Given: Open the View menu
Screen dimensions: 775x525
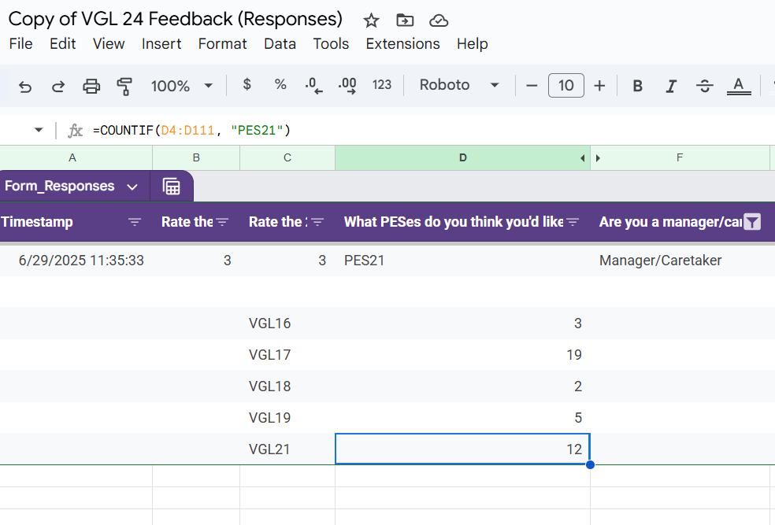Looking at the screenshot, I should pyautogui.click(x=109, y=44).
